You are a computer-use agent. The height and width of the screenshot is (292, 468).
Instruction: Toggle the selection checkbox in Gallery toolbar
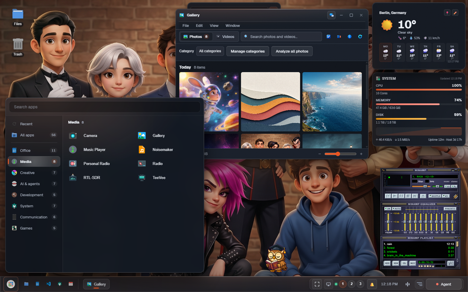point(329,37)
